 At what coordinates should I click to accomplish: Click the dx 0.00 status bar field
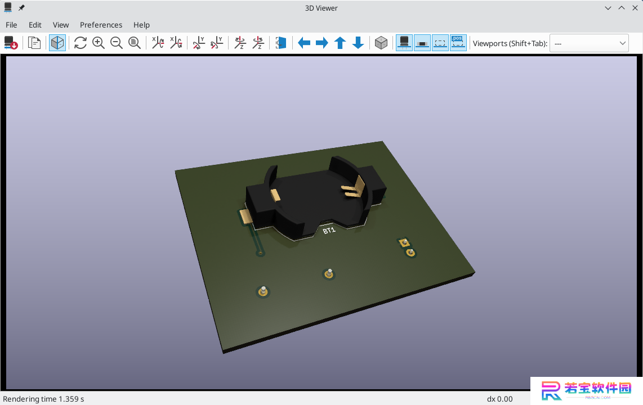click(499, 399)
